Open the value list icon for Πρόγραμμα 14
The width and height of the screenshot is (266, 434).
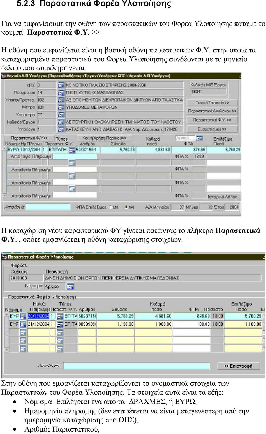click(x=61, y=92)
